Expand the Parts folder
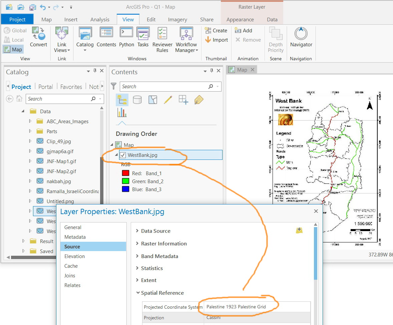 (x=30, y=131)
